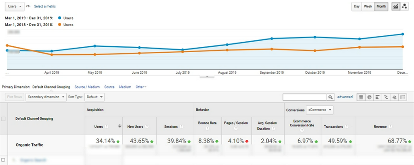
Task: Collapse the chart using the handle below it
Action: pyautogui.click(x=207, y=77)
